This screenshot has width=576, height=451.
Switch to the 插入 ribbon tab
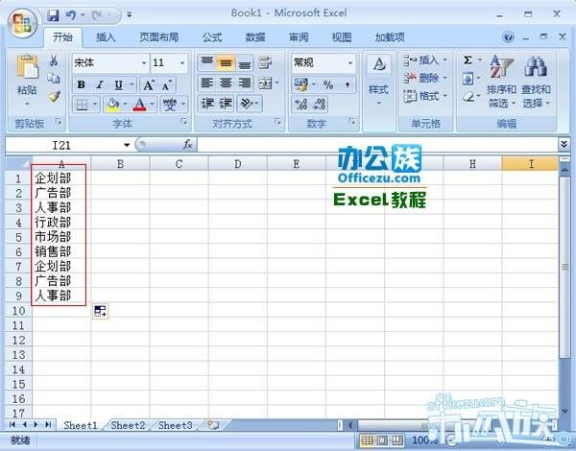pos(106,37)
